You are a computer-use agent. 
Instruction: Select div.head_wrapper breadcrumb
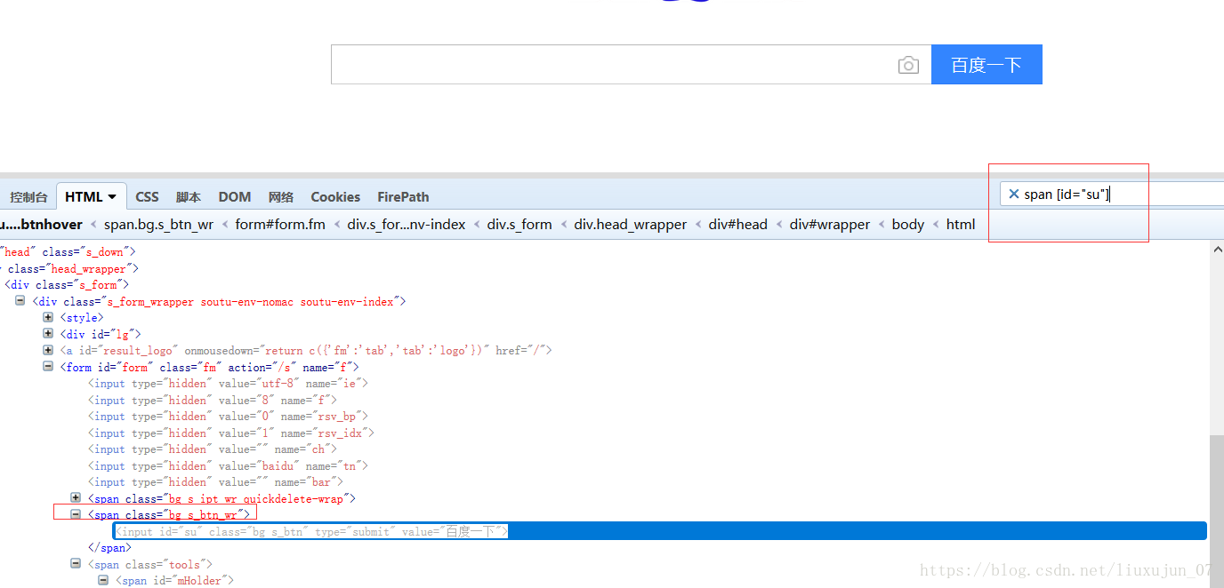[631, 225]
